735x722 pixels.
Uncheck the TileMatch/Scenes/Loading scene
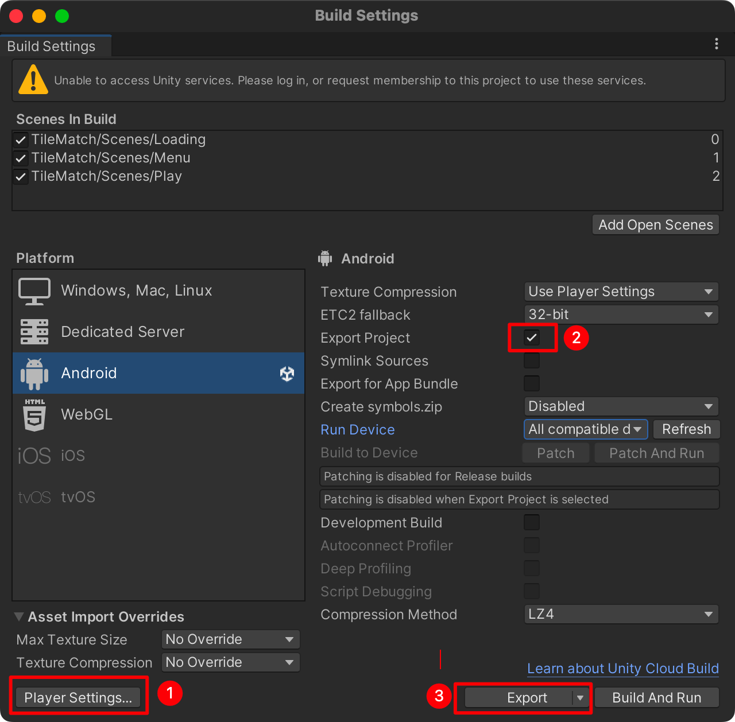tap(21, 139)
